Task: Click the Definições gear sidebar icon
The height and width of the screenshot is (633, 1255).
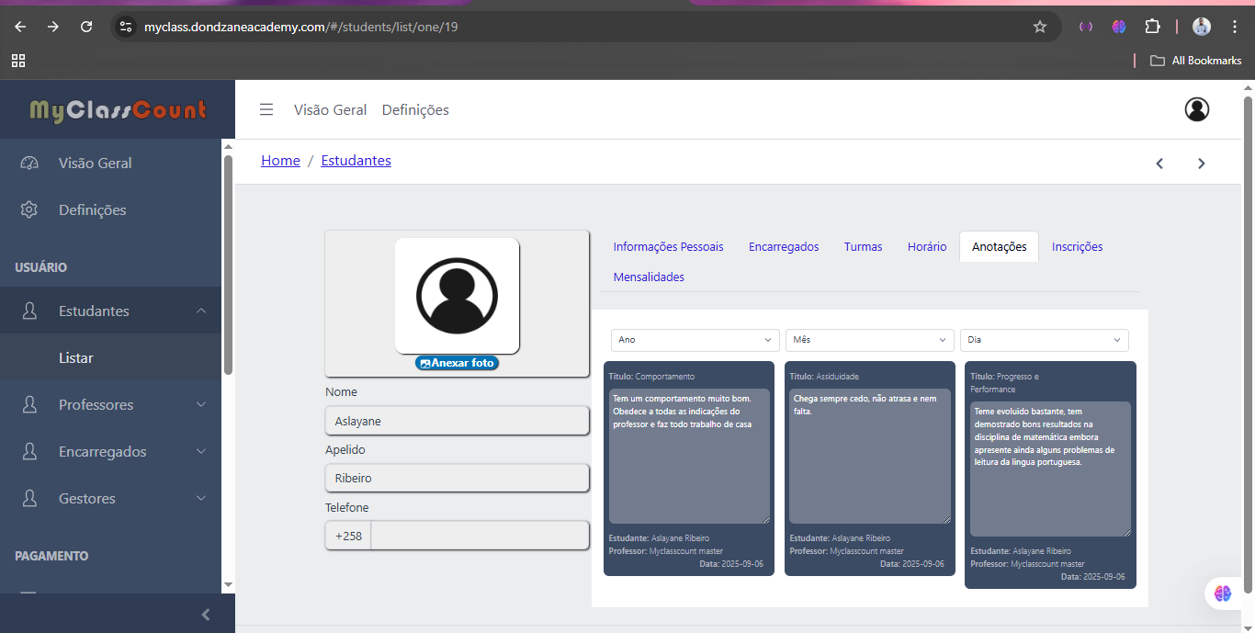Action: pyautogui.click(x=29, y=210)
